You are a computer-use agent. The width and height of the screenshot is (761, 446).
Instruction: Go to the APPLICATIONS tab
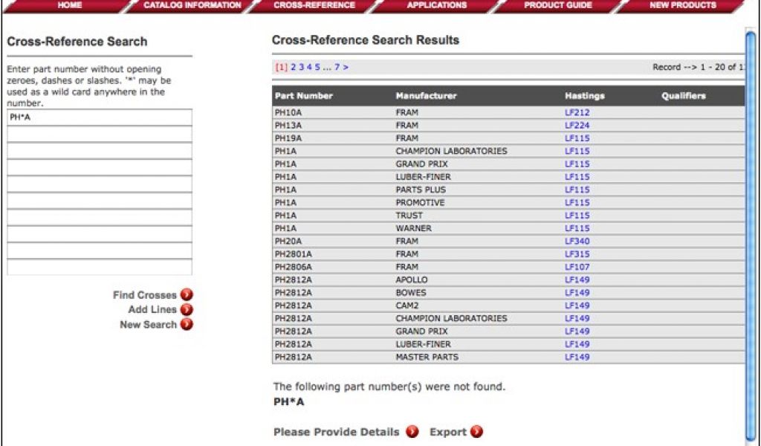(x=436, y=6)
